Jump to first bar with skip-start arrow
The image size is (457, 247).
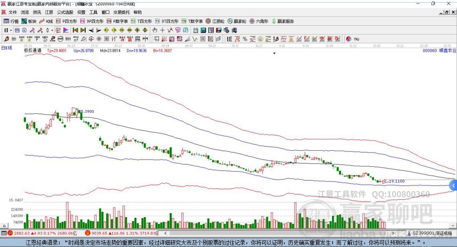pyautogui.click(x=75, y=30)
